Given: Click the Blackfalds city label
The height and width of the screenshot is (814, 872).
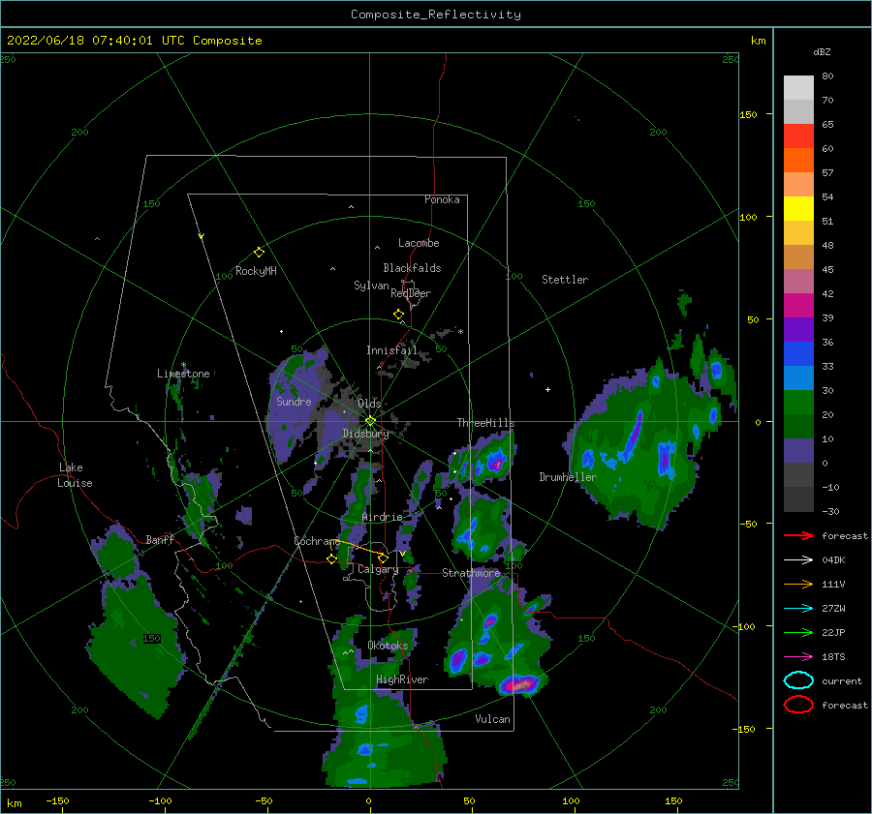Looking at the screenshot, I should [412, 268].
